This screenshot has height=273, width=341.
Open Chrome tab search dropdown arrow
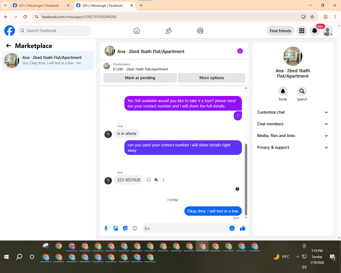click(x=5, y=5)
